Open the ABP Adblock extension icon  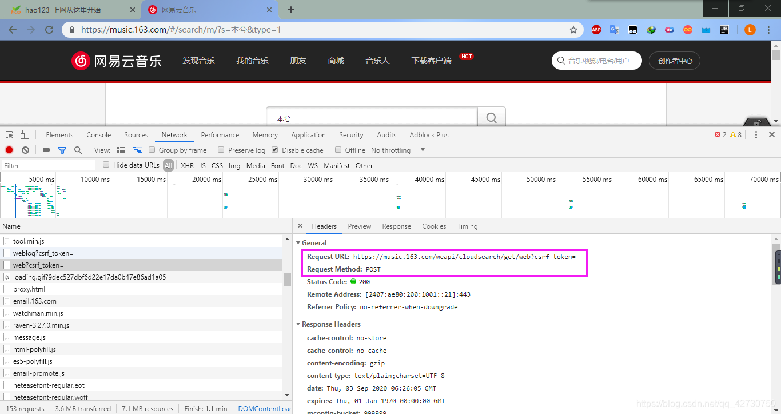[596, 30]
